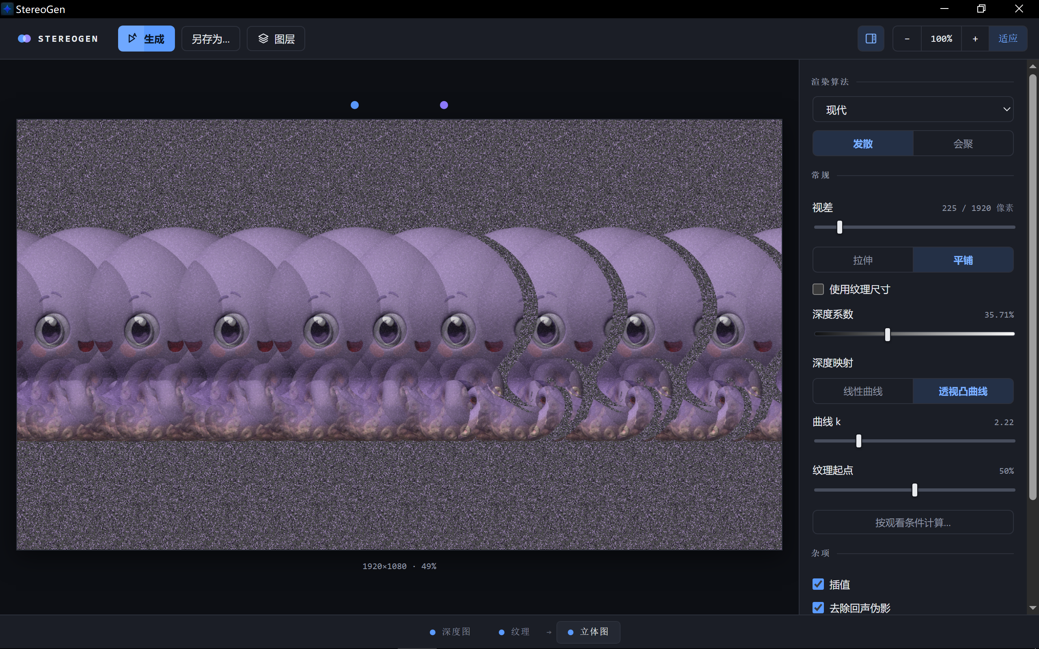1039x649 pixels.
Task: Uncheck the 去除回声伪影 checkbox
Action: (x=818, y=608)
